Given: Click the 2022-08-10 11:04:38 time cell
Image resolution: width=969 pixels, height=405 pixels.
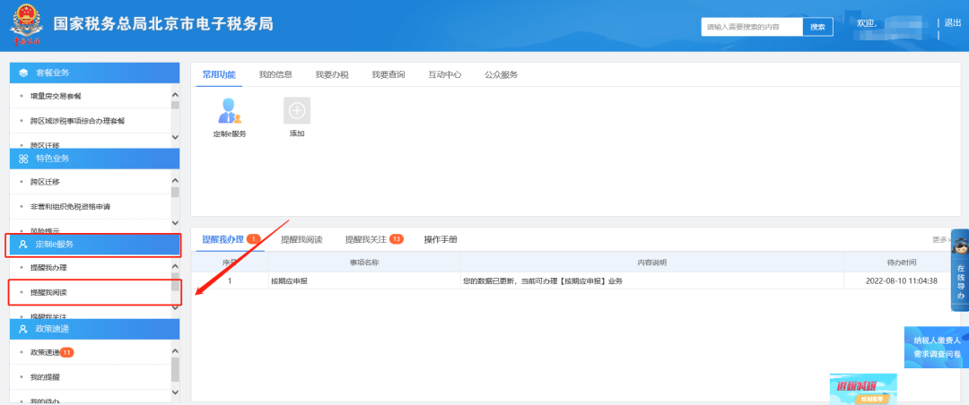Looking at the screenshot, I should [902, 281].
